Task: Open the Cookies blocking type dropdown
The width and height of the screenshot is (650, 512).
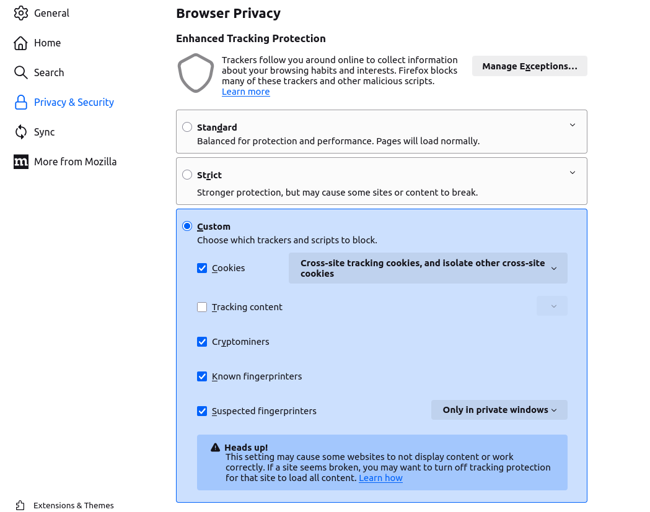Action: (x=428, y=268)
